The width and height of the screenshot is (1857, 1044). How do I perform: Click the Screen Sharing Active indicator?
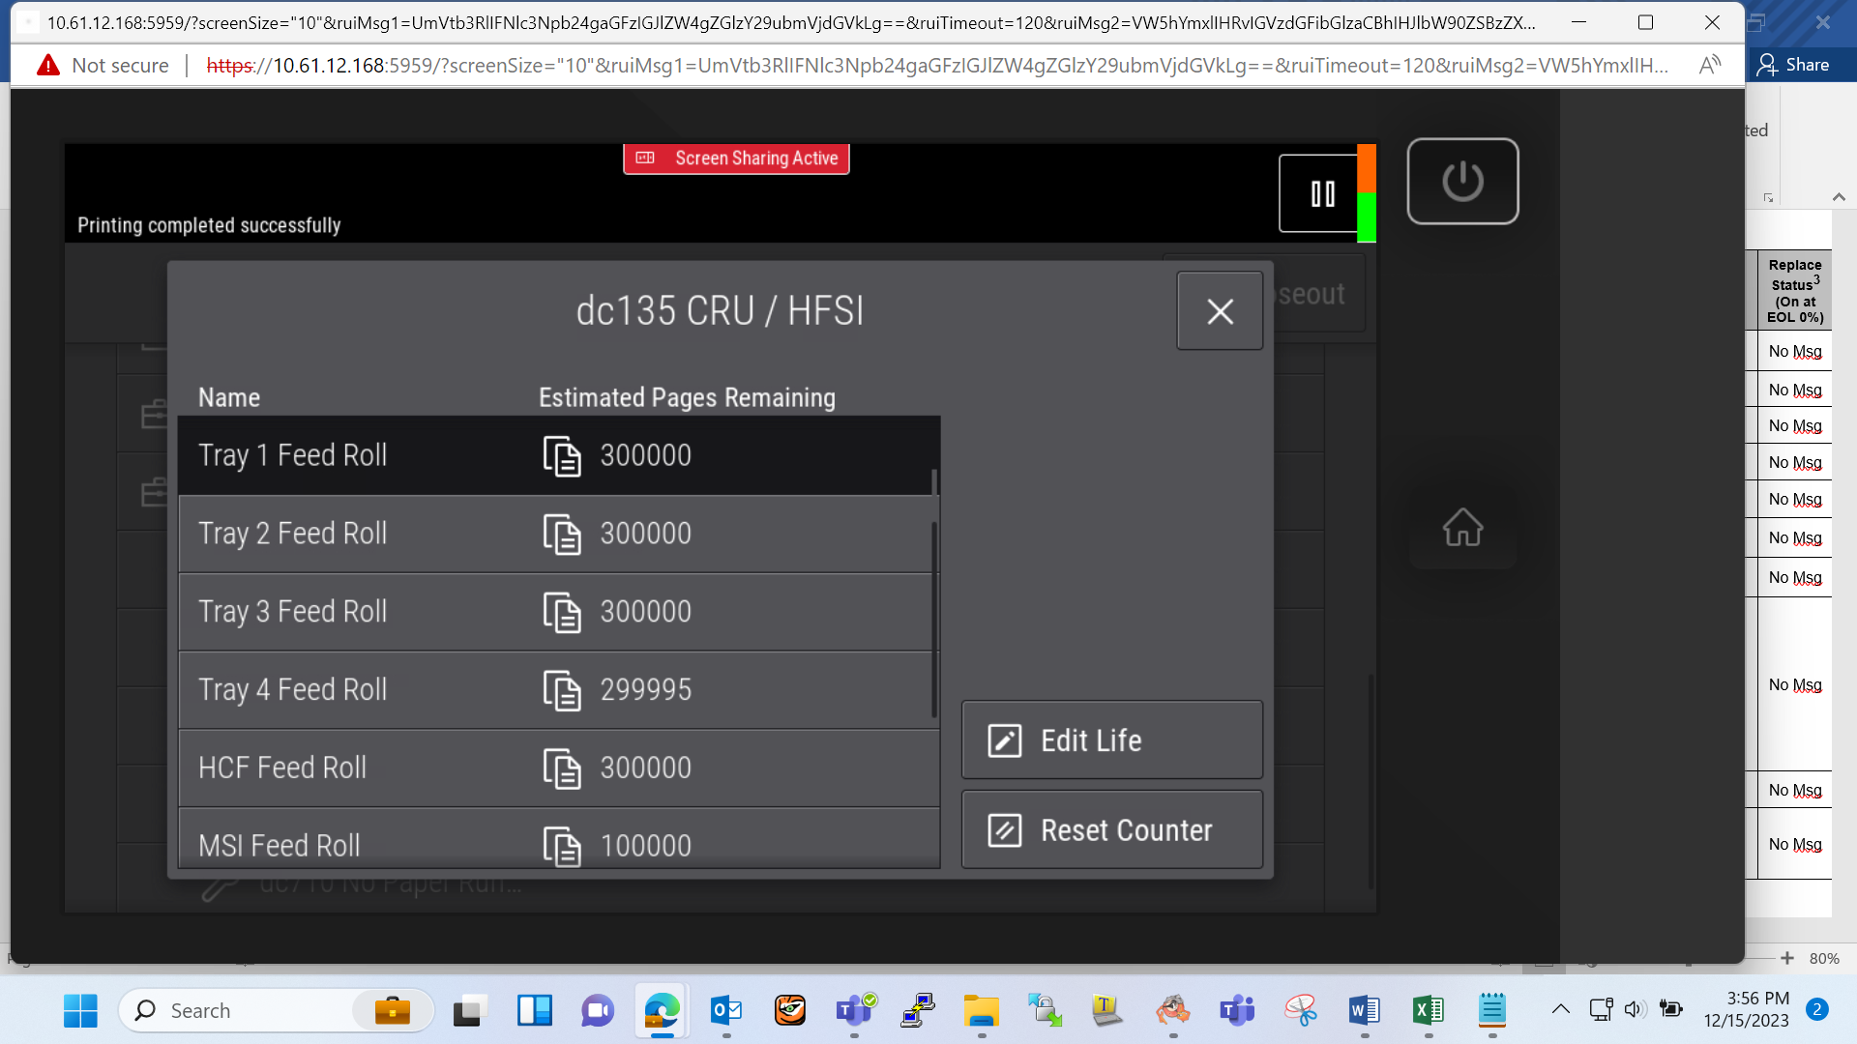coord(736,159)
